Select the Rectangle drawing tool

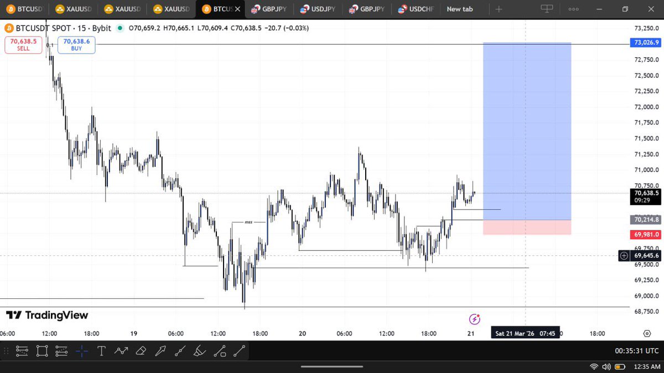coord(42,350)
